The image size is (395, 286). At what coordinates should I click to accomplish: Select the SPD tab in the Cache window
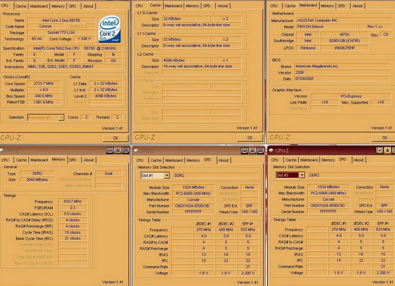(207, 6)
